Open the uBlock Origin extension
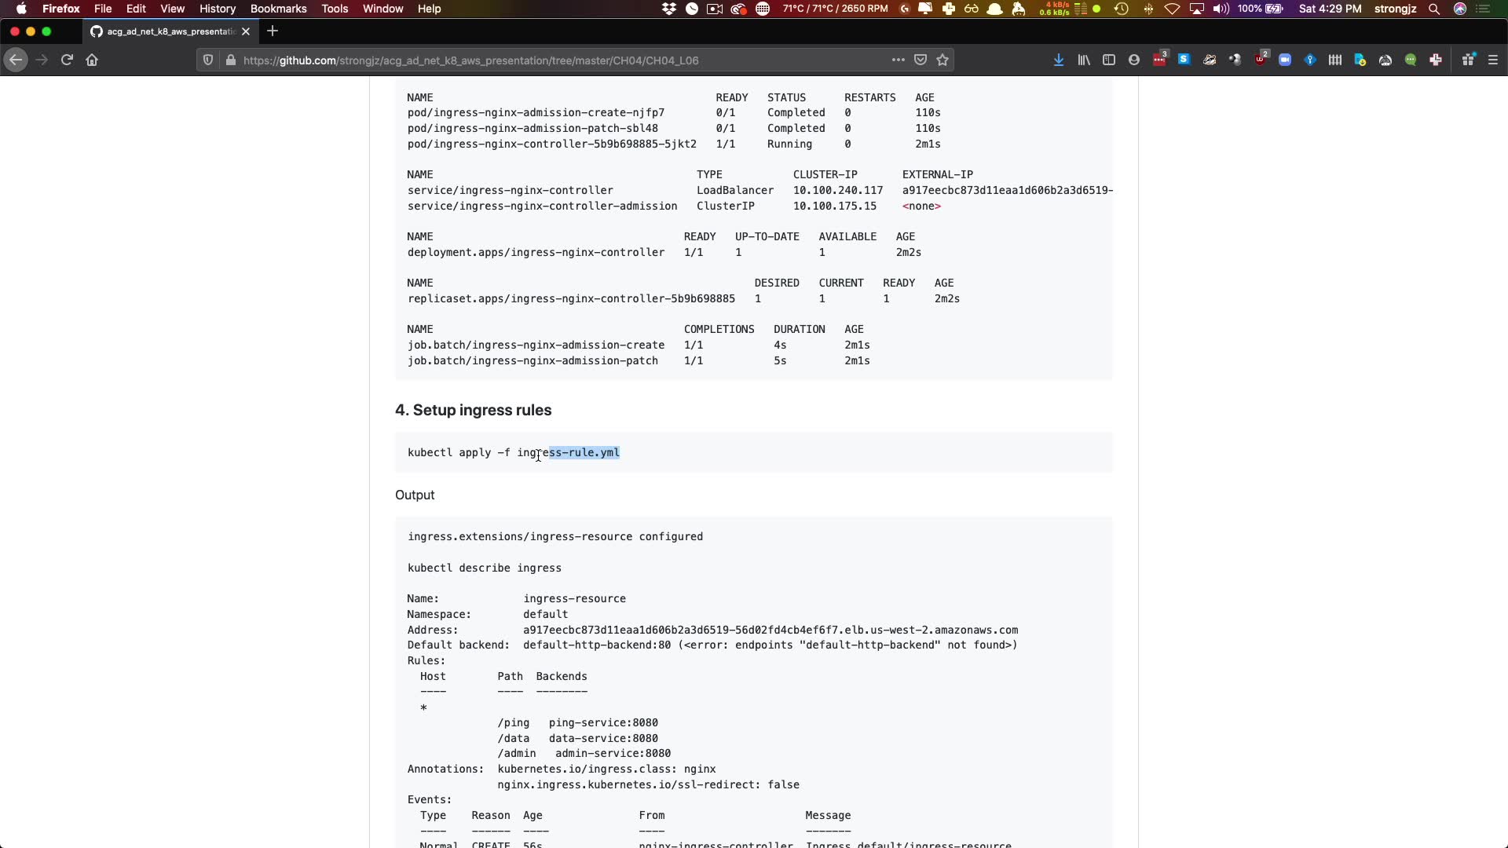 tap(1261, 60)
